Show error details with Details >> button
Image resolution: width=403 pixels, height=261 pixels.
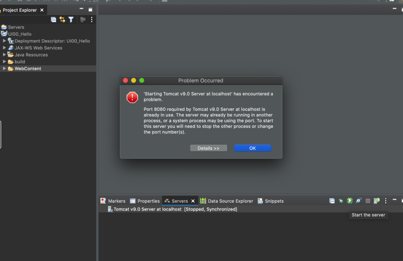tap(209, 148)
